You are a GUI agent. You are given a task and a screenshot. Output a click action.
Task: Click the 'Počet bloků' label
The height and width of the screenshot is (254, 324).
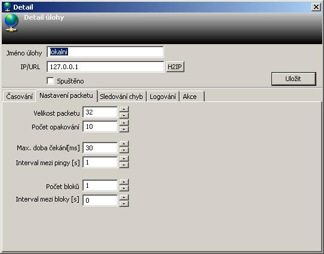tap(63, 187)
